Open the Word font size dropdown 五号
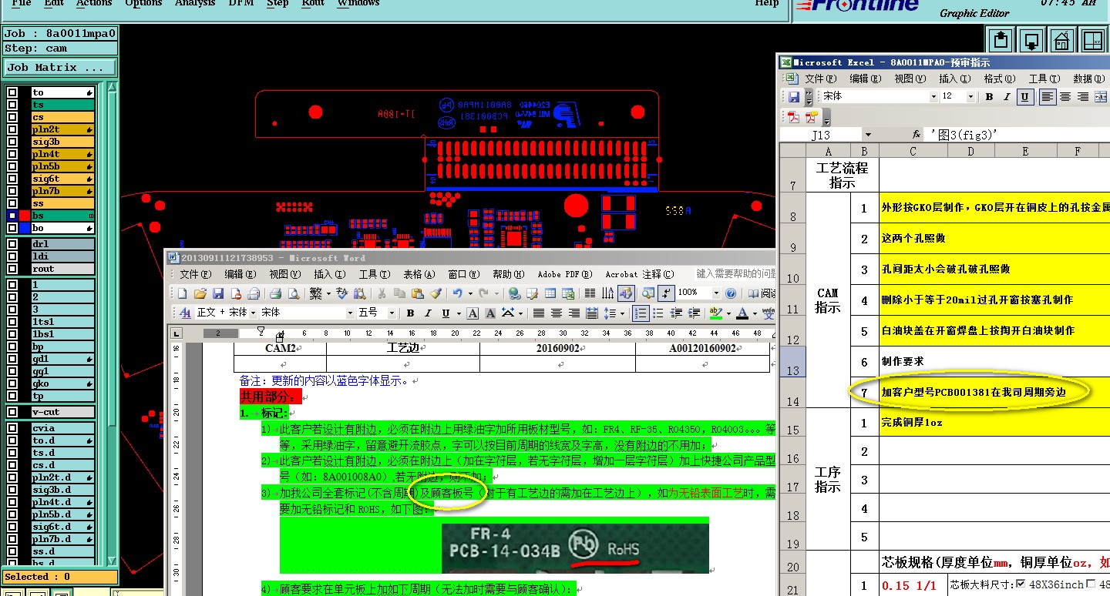 click(x=392, y=313)
